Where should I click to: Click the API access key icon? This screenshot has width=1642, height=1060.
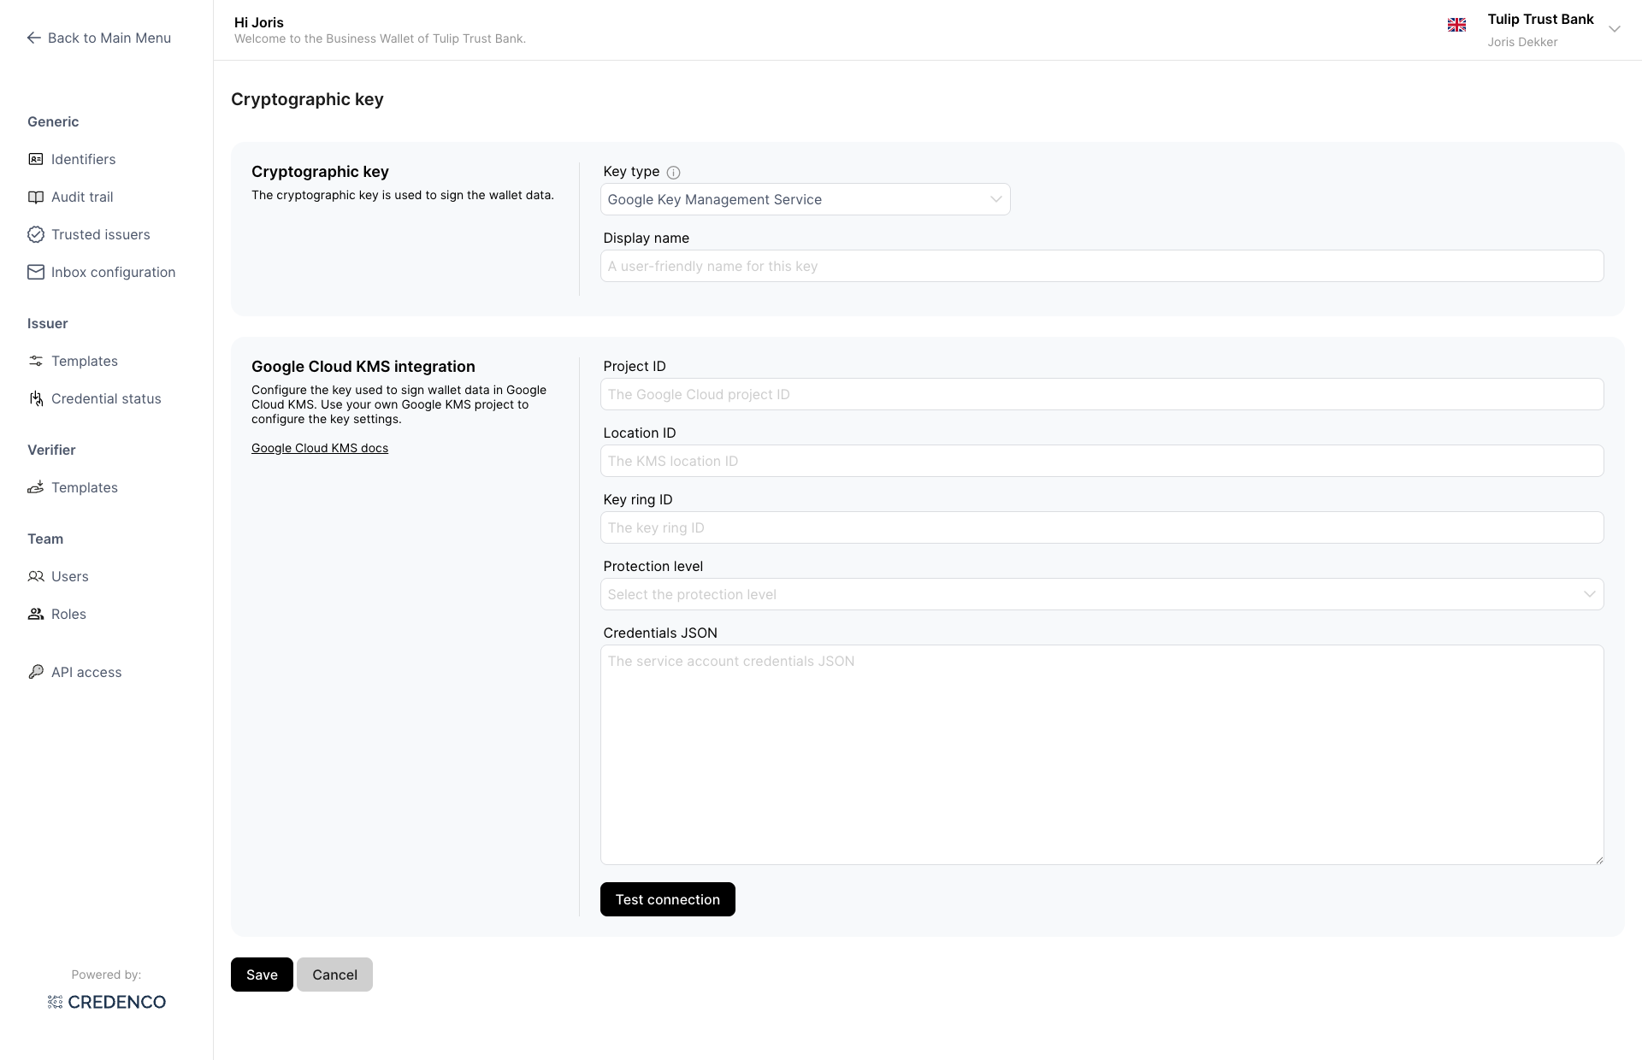tap(36, 672)
